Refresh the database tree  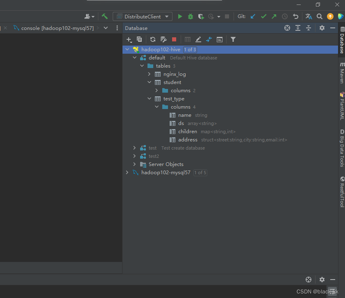coord(153,39)
